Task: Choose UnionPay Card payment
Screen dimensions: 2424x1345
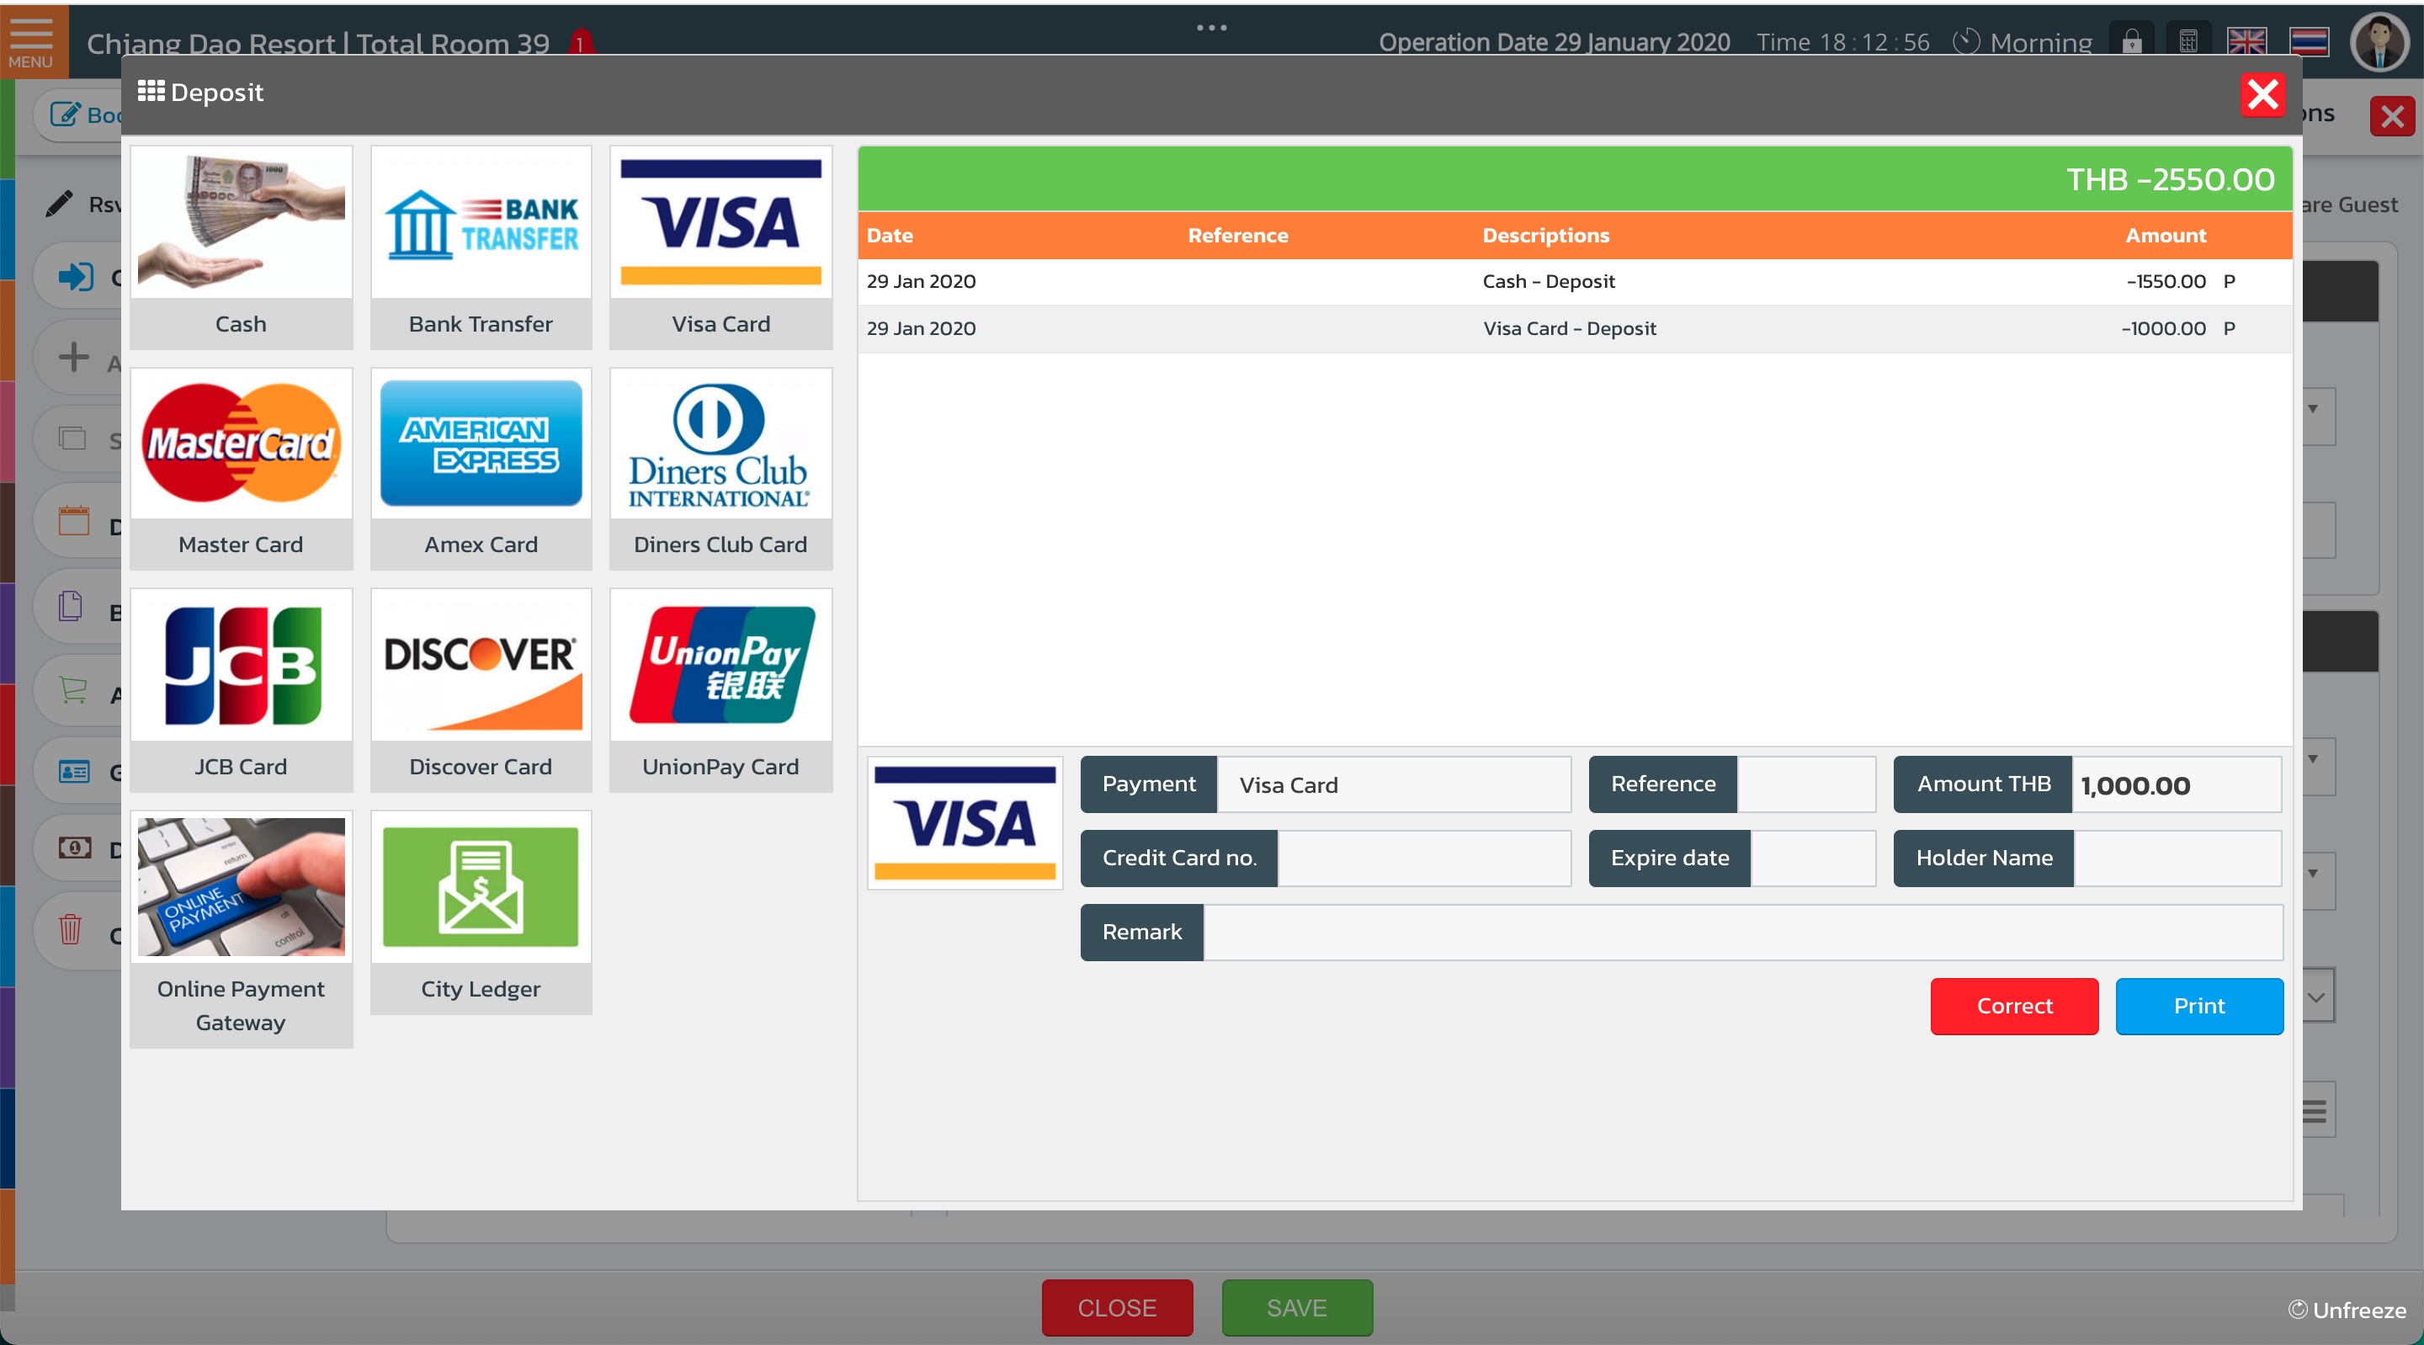Action: pos(720,690)
